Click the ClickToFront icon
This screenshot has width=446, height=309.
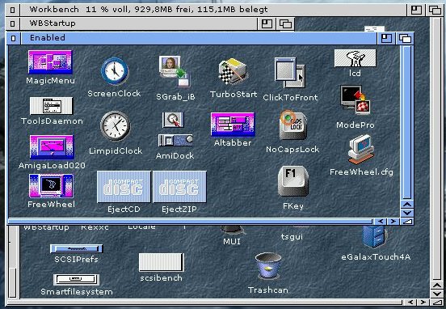pyautogui.click(x=290, y=73)
